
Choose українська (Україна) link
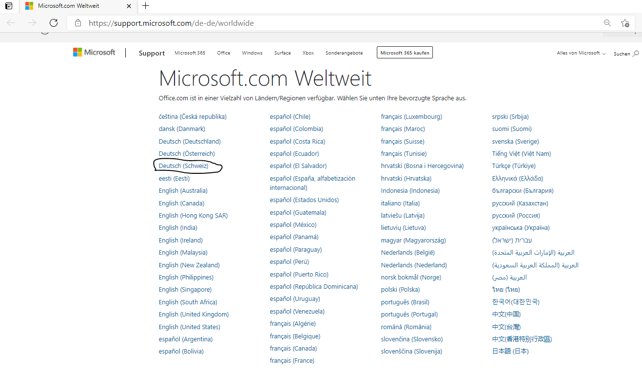coord(521,228)
